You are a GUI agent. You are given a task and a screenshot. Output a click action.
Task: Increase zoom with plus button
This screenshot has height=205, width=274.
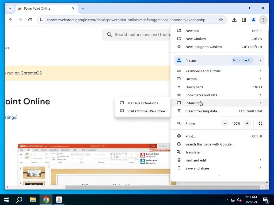click(x=247, y=123)
